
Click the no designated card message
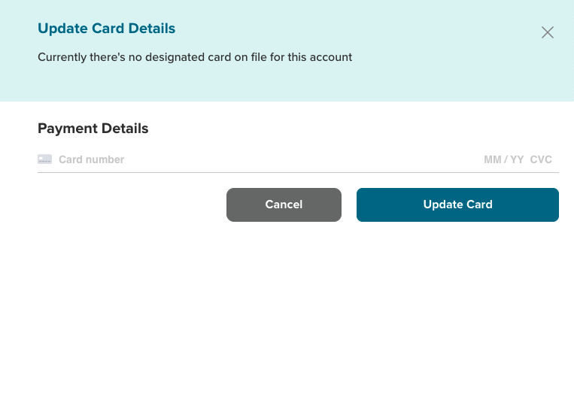[x=195, y=57]
